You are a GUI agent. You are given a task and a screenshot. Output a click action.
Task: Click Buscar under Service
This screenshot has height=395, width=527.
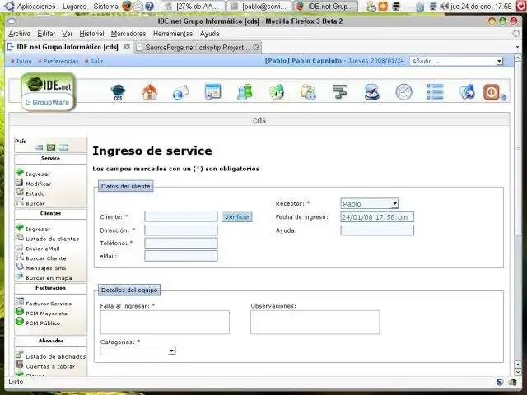pos(35,203)
